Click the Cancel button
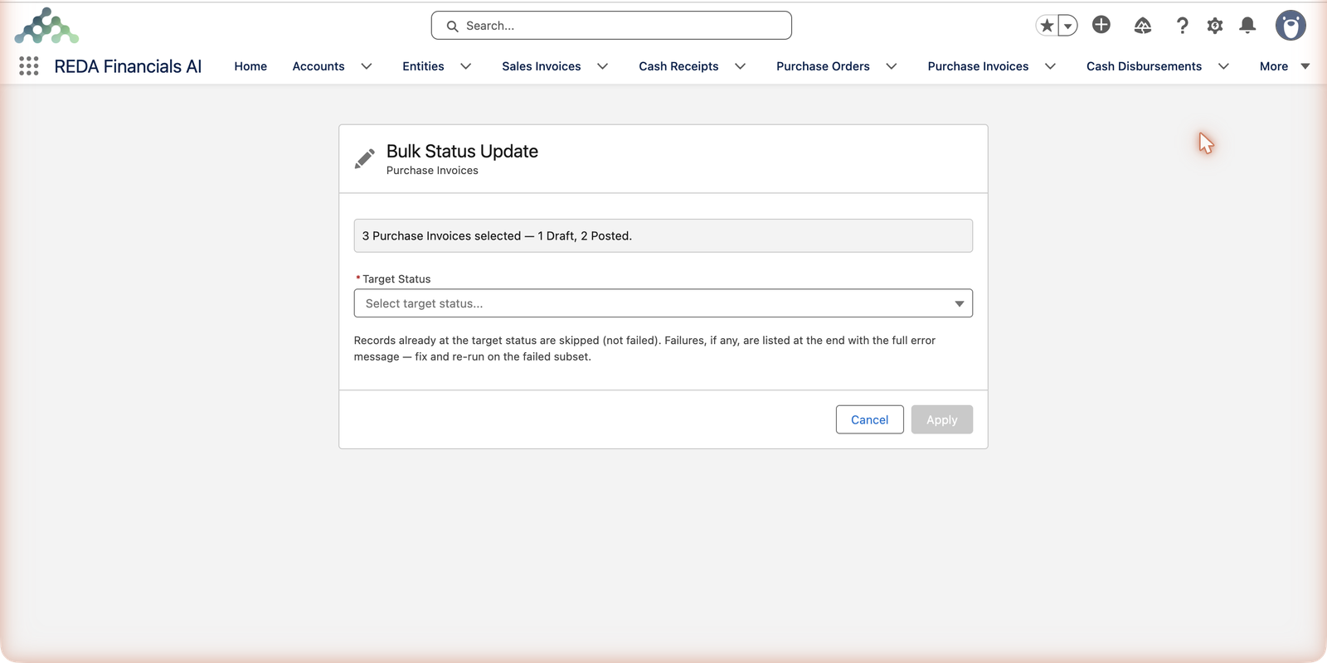 pyautogui.click(x=869, y=419)
